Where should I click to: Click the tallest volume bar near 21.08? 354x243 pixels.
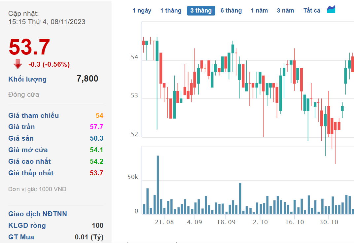(x=158, y=185)
